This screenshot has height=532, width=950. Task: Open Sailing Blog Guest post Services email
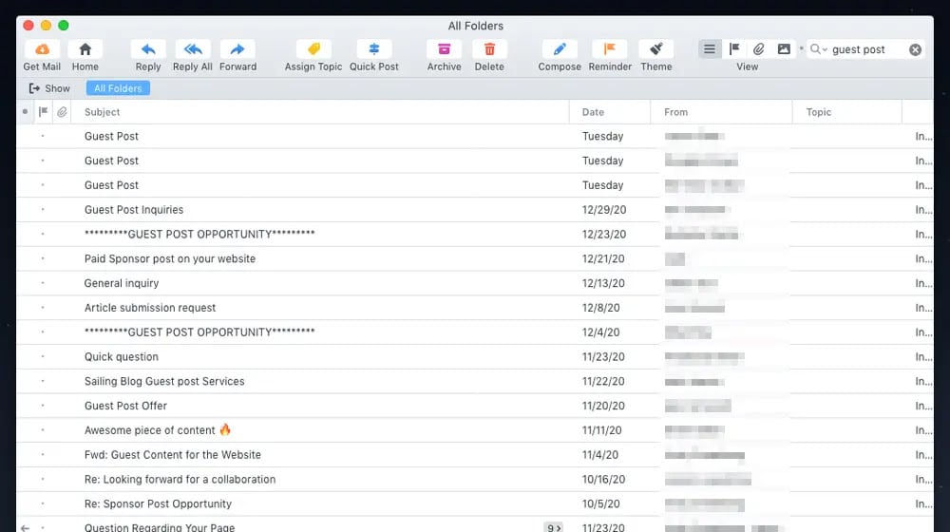point(475,381)
